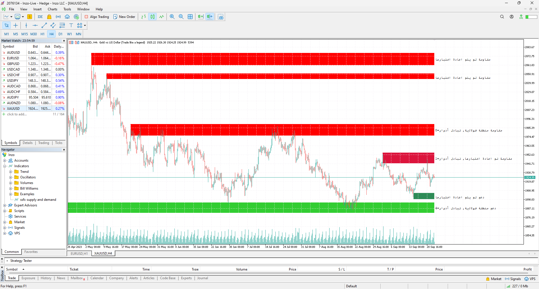This screenshot has height=289, width=539.
Task: Open the Market storefront via the bag icon
Action: pos(49,17)
